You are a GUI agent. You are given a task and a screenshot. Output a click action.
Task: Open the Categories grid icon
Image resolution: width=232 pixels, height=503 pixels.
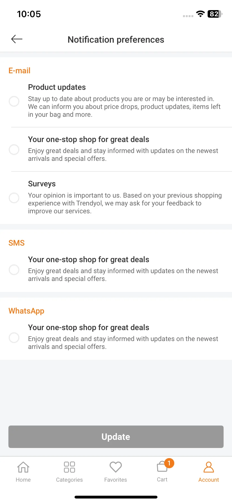(x=69, y=467)
